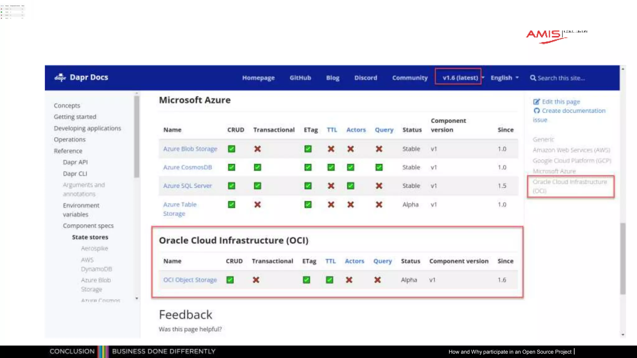Click the sidebar scroll down arrow

click(137, 299)
